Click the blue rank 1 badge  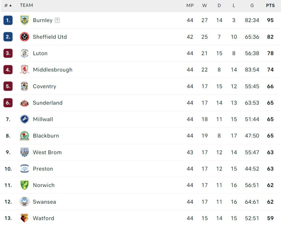(8, 20)
